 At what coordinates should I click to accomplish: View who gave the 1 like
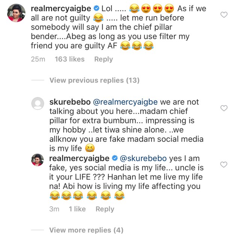click(x=77, y=209)
